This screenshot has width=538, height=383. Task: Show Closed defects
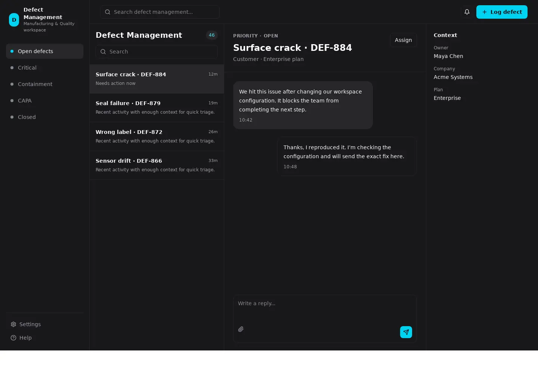44,117
